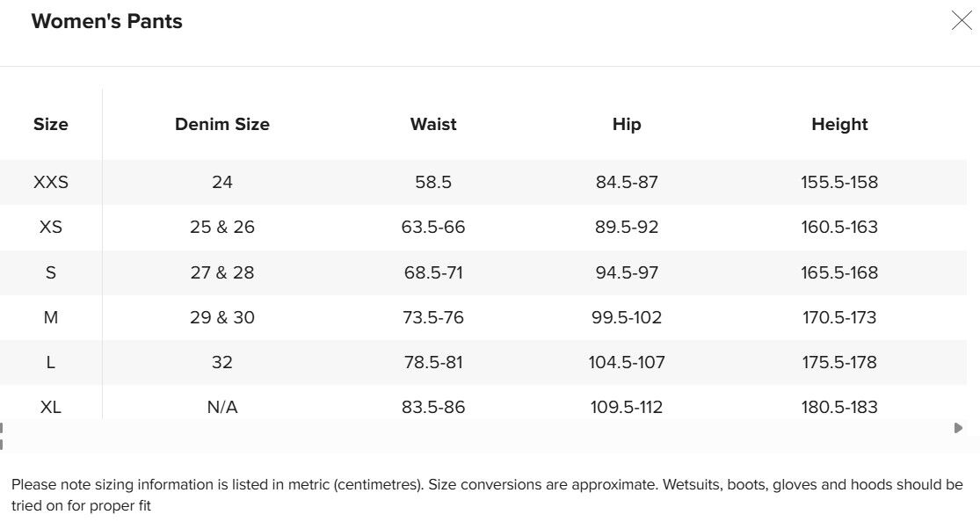Close the Women's Pants size chart
980x529 pixels.
tap(962, 20)
